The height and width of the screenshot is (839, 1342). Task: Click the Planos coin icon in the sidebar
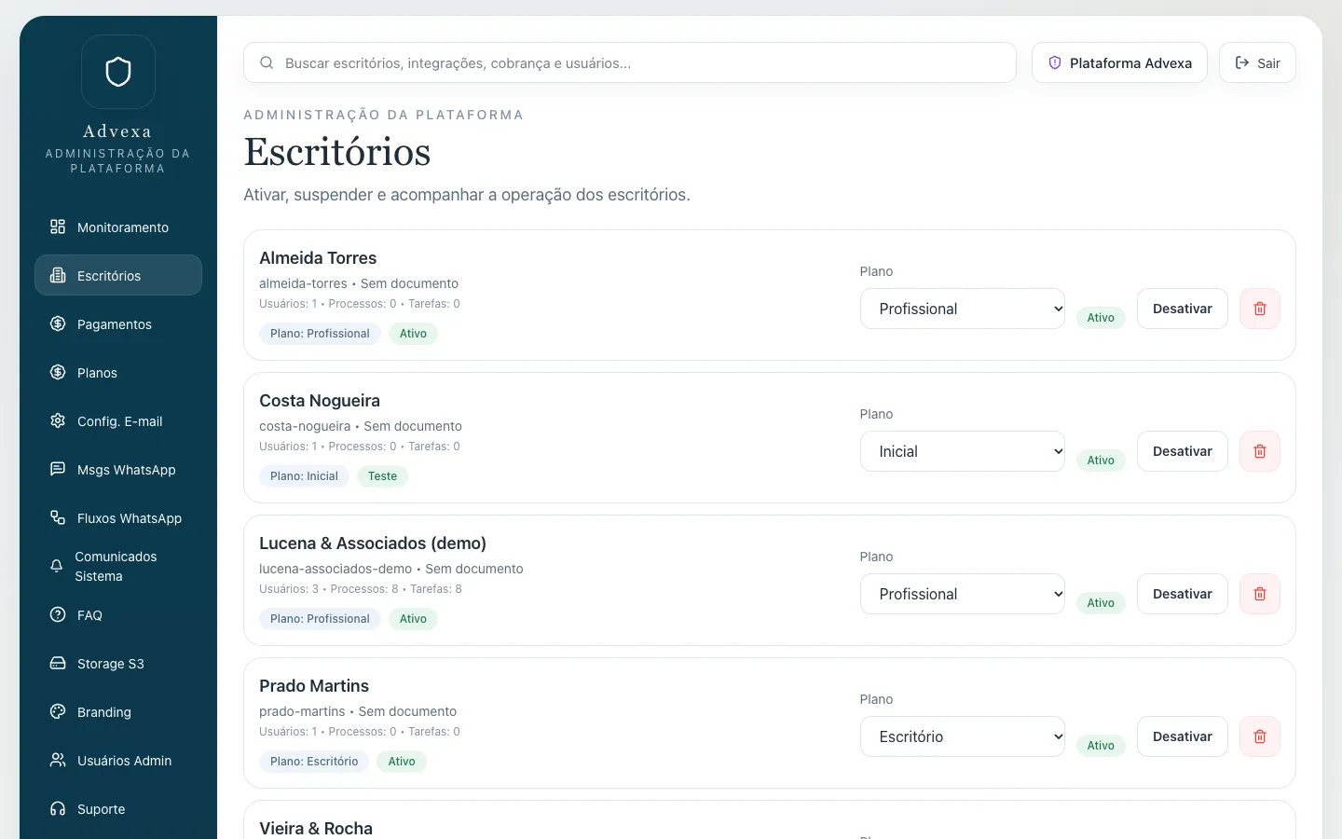point(58,372)
